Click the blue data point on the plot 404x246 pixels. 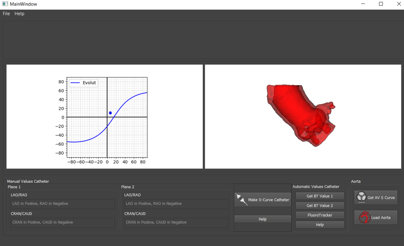click(110, 113)
